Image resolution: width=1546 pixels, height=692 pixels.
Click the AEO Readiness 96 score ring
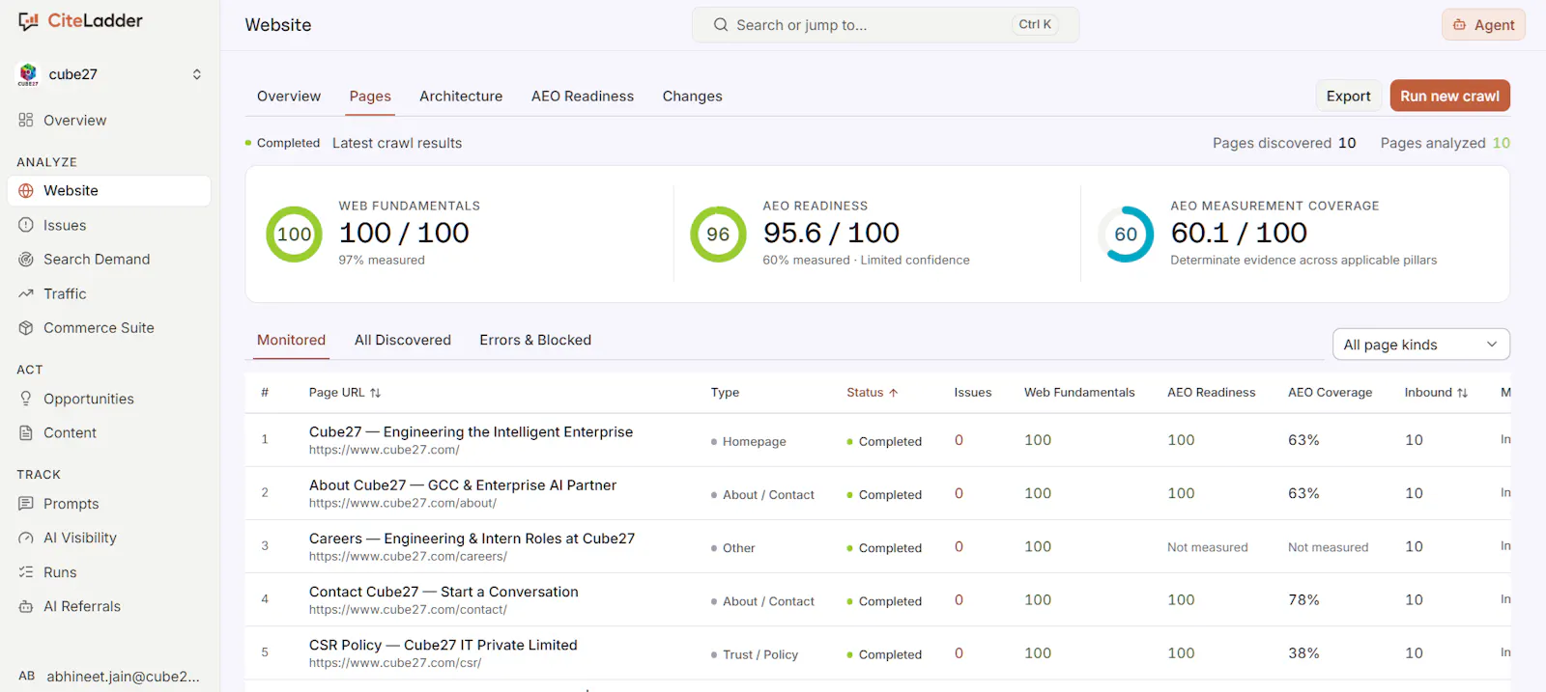(718, 235)
